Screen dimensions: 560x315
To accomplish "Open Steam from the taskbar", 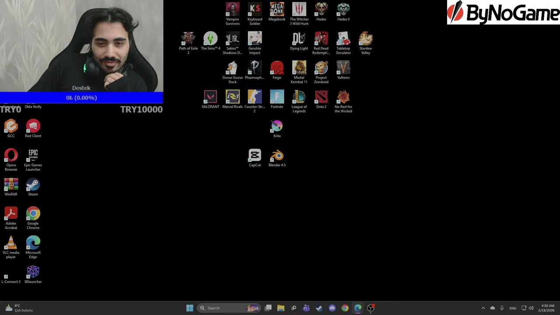I will pos(319,308).
